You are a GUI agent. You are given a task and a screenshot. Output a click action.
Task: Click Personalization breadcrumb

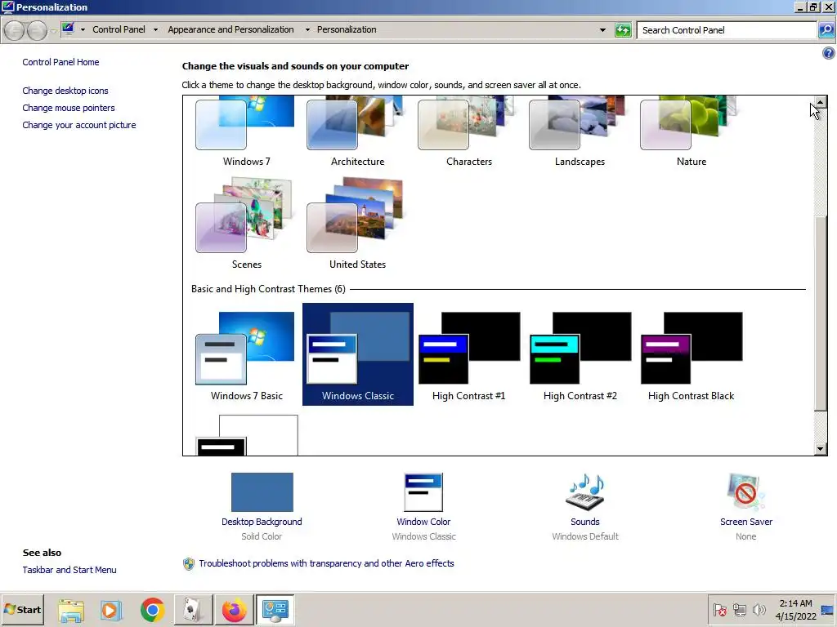click(347, 29)
